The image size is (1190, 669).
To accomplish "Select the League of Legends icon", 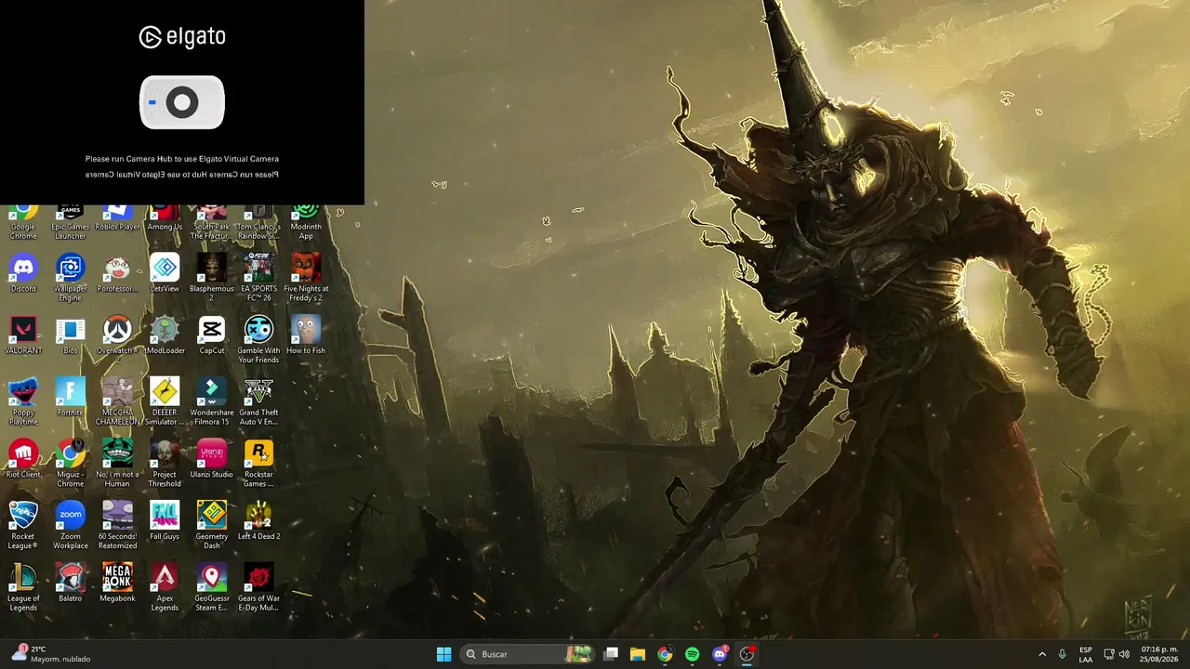I will click(23, 587).
